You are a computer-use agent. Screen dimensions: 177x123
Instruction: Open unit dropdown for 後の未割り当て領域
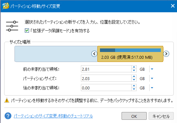[152, 88]
